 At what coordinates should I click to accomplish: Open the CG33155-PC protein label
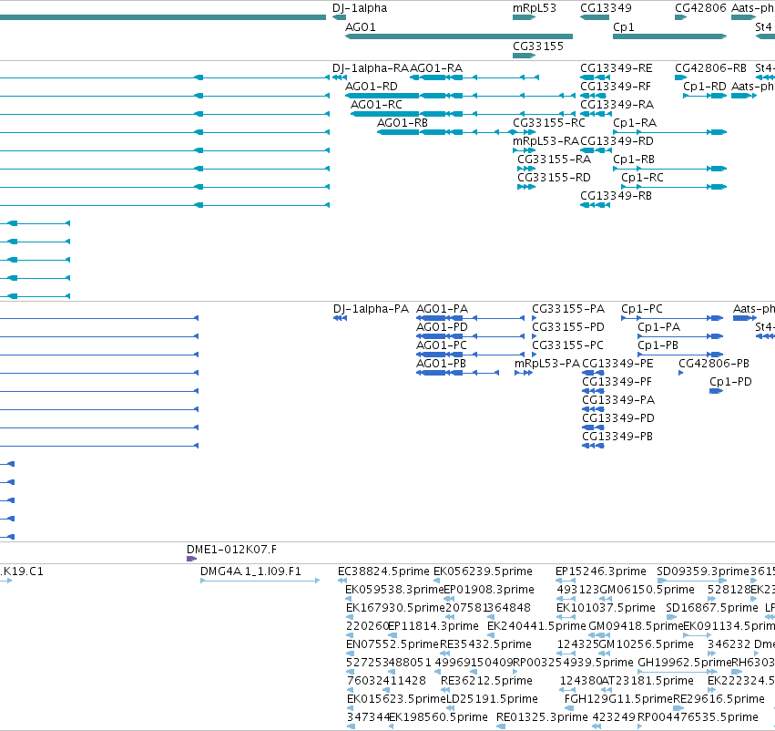pyautogui.click(x=567, y=345)
